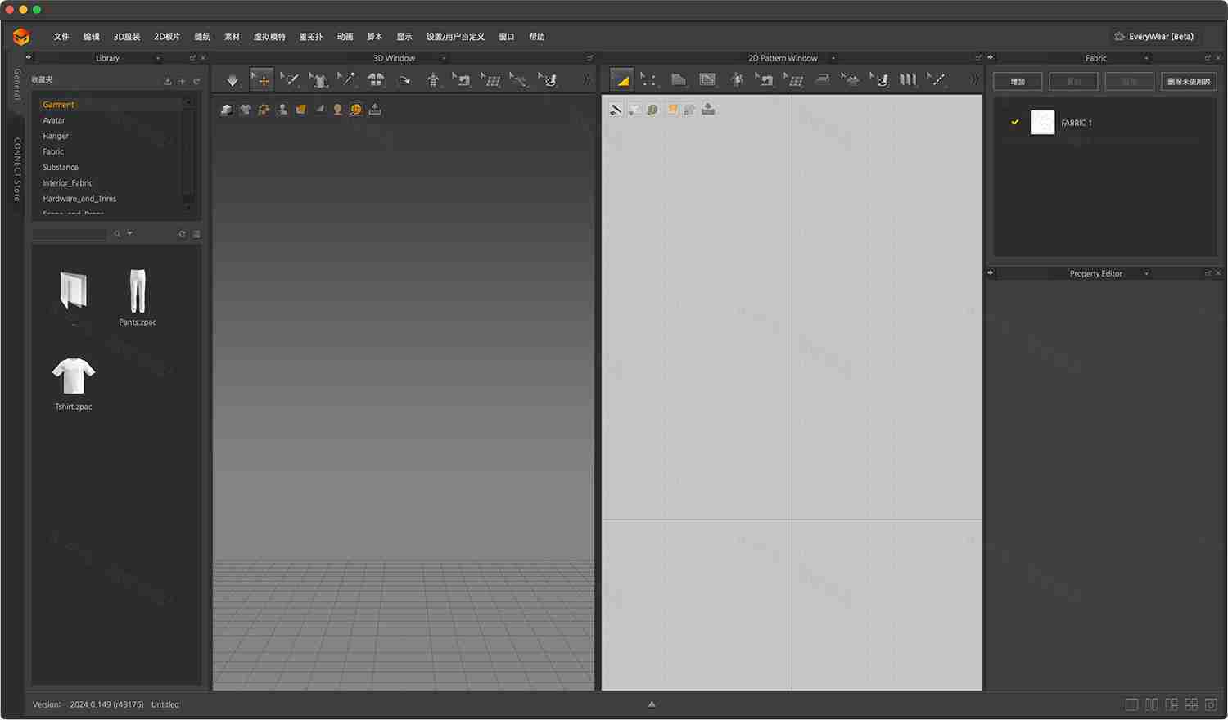The width and height of the screenshot is (1228, 720).
Task: Click the FABRIC 1 material swatch
Action: coord(1043,122)
